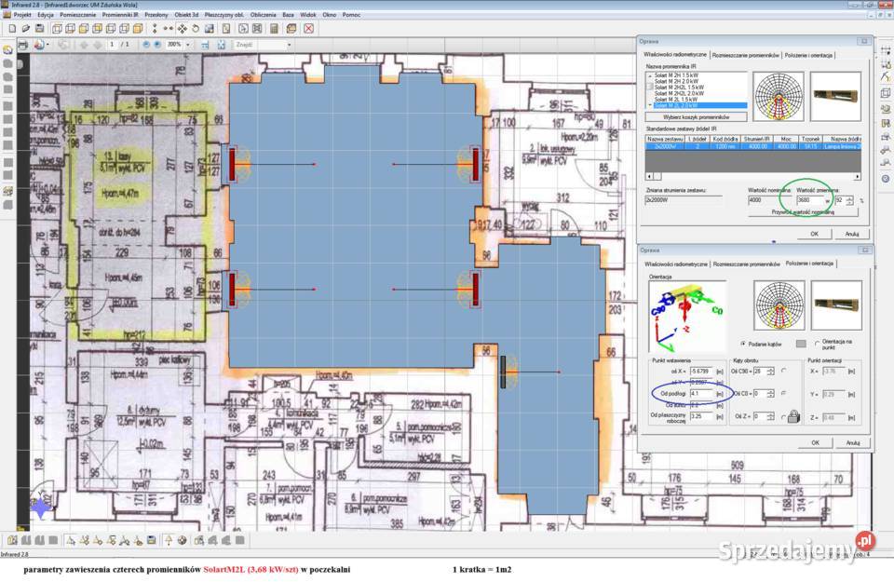
Task: Adjust the 92 percent stepper arrows
Action: 849,200
